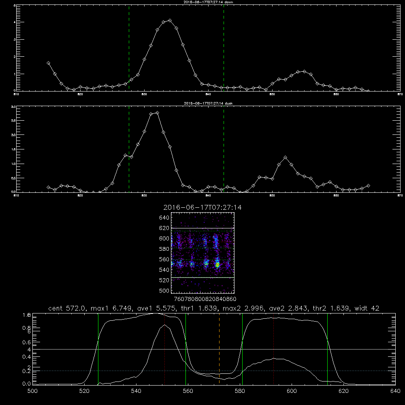Click the '540' label on bottom plot x-axis

(136, 391)
